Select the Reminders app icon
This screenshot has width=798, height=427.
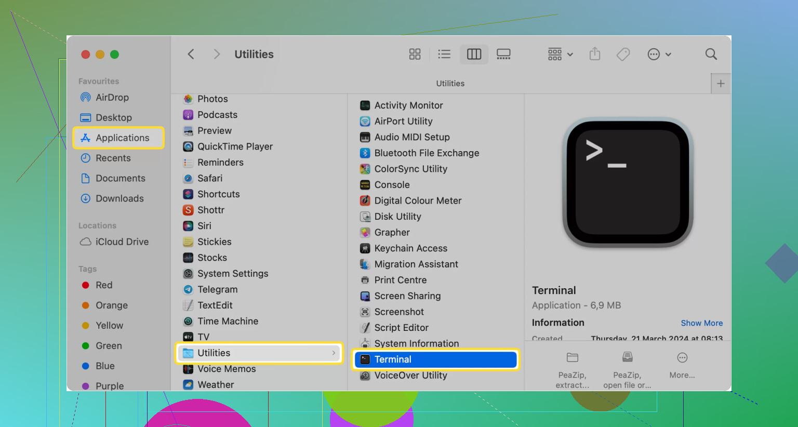tap(188, 163)
